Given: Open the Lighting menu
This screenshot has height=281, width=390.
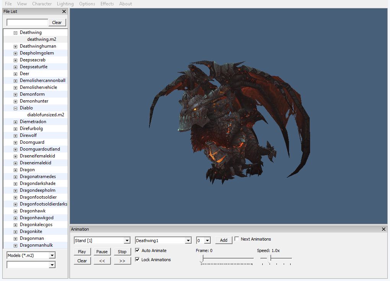Looking at the screenshot, I should [x=65, y=4].
